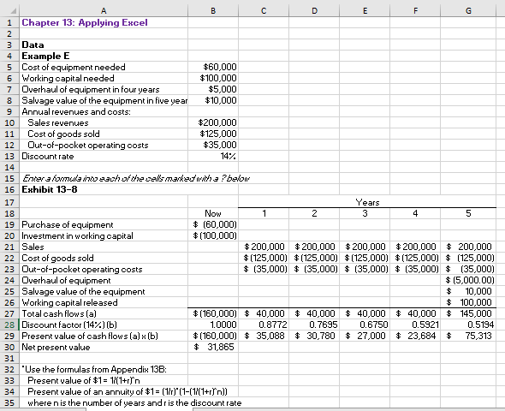Select column B header
The width and height of the screenshot is (505, 411).
click(x=213, y=11)
